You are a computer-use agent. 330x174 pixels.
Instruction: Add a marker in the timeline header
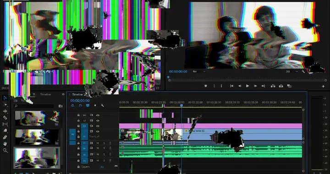point(95,105)
